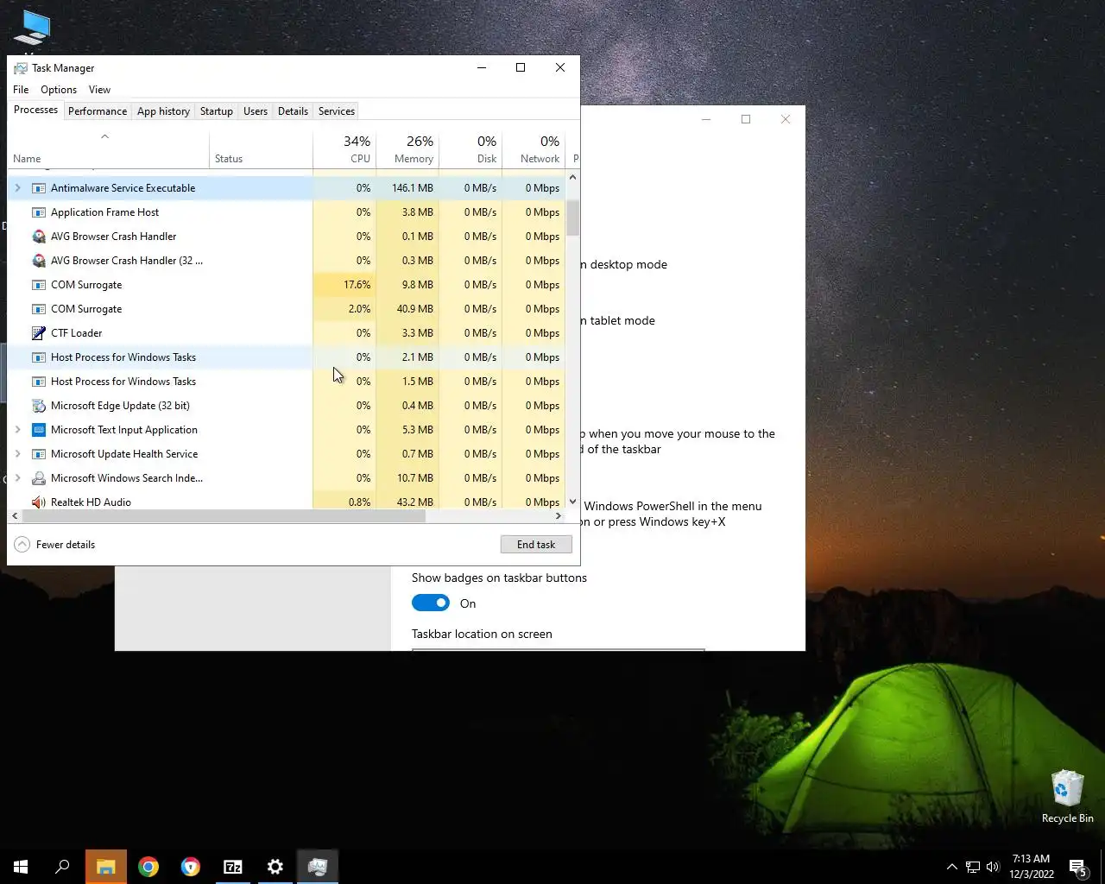
Task: Click the Application Frame Host icon
Action: point(39,212)
